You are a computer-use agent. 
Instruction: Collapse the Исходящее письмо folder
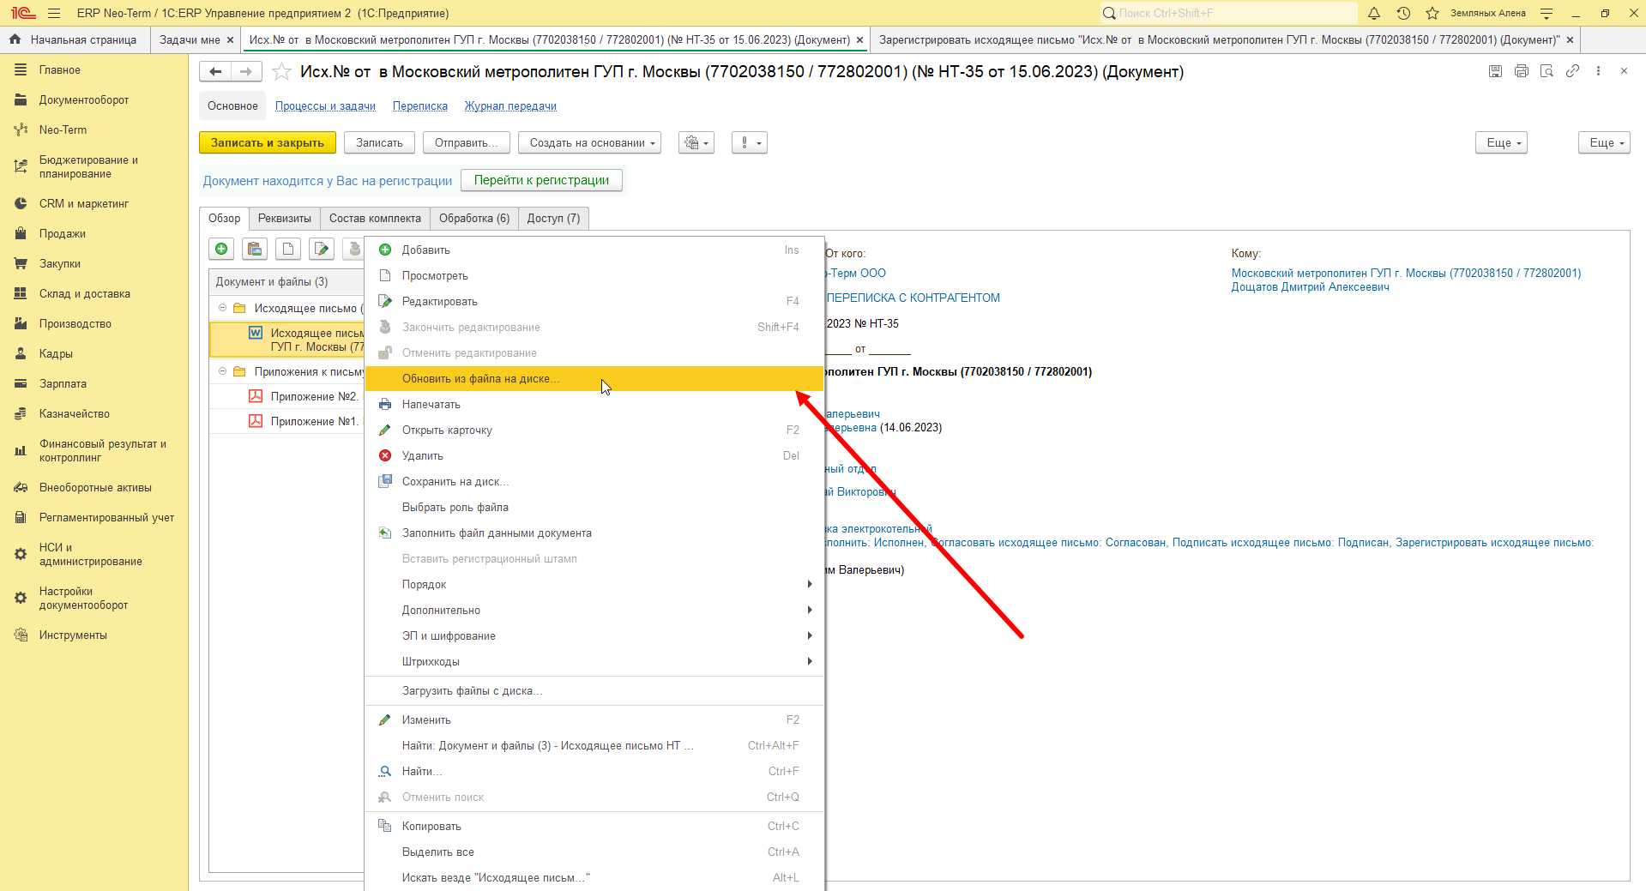tap(222, 308)
